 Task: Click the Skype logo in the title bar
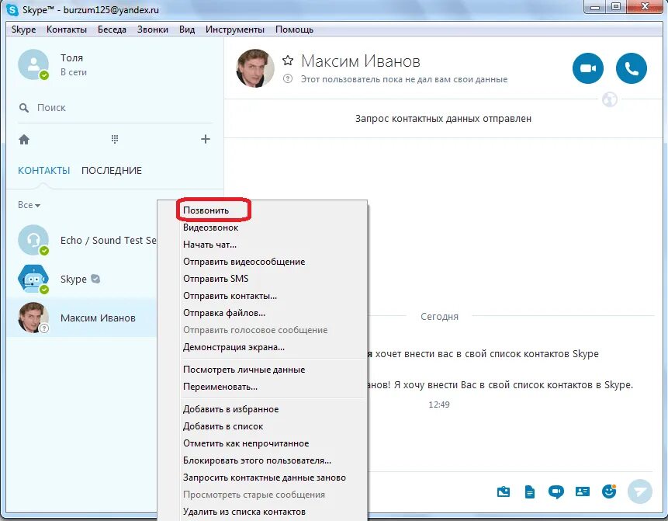coord(12,9)
